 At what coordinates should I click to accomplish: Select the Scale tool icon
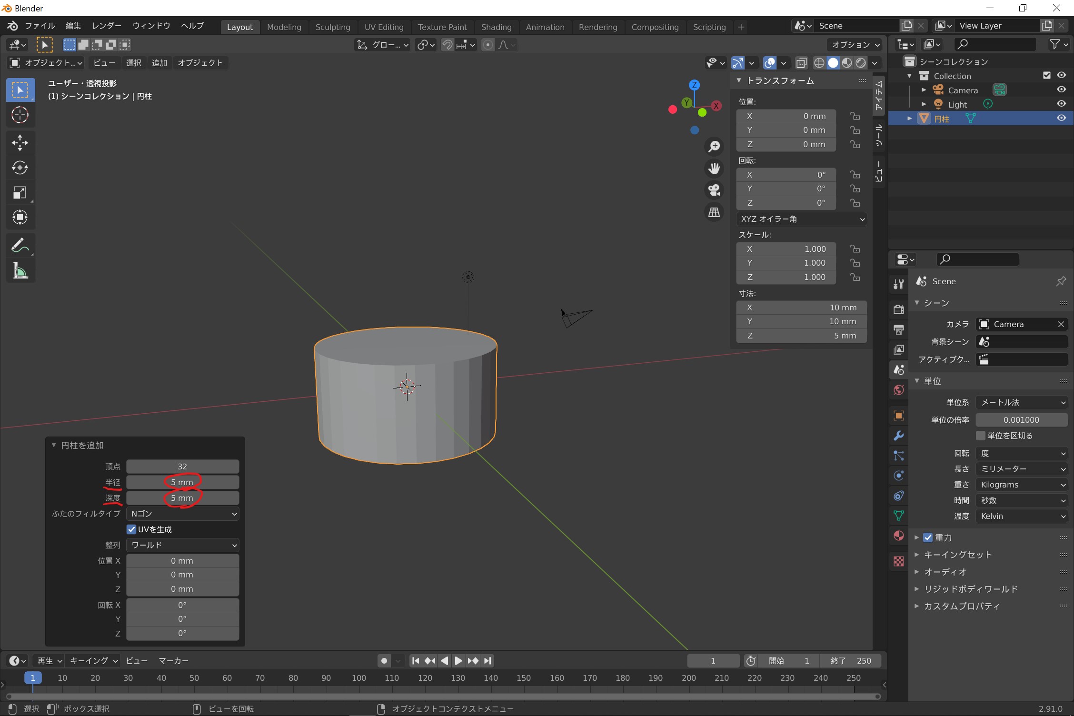tap(20, 193)
